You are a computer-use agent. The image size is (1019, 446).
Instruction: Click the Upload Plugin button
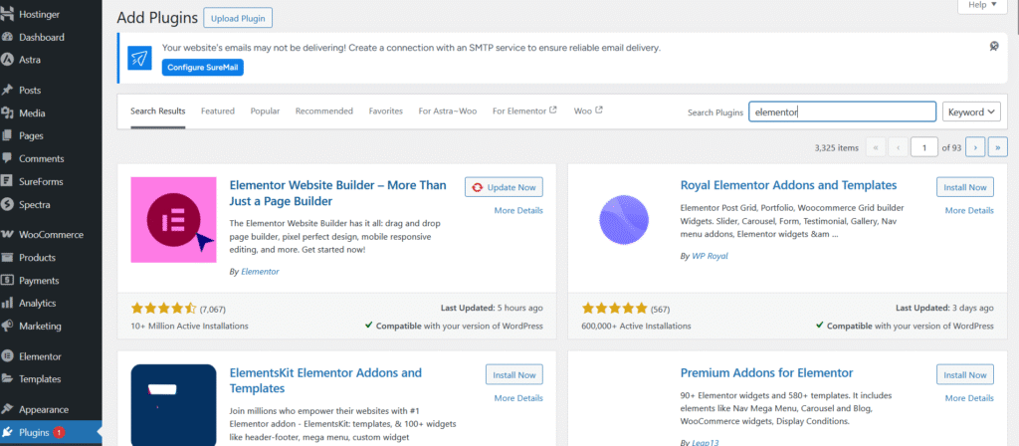238,18
